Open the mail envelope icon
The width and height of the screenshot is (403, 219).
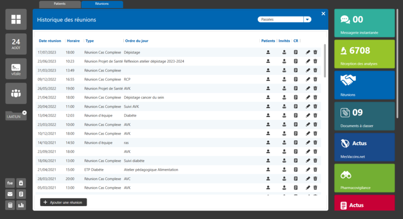click(10, 194)
